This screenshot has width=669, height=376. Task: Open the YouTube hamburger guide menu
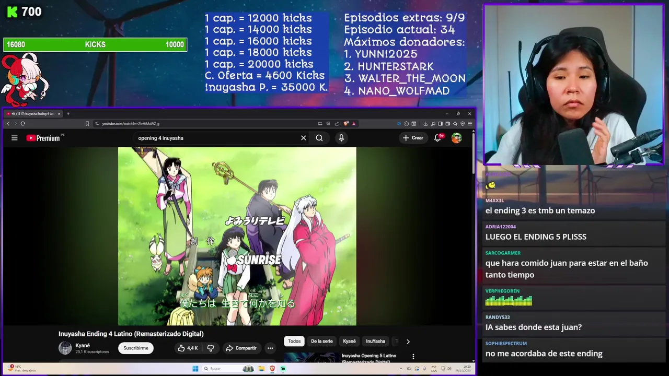coord(15,138)
